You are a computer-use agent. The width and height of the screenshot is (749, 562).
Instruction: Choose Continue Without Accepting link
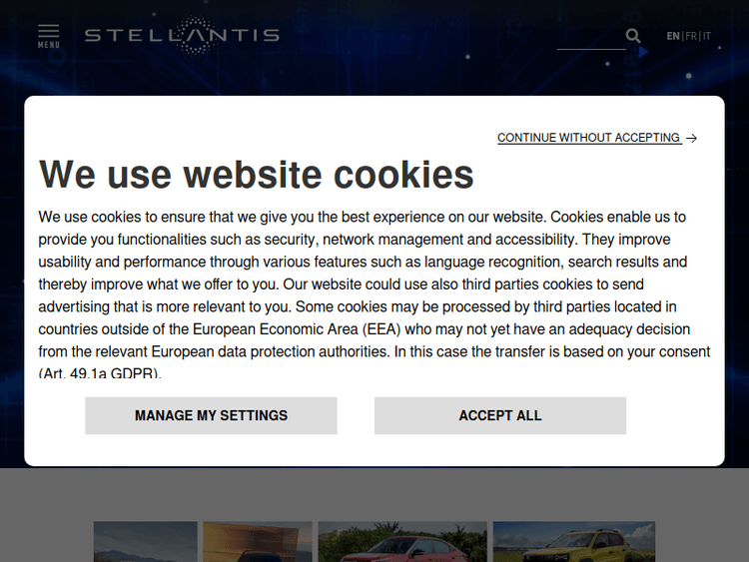click(588, 138)
